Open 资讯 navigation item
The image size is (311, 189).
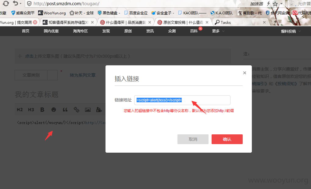click(x=150, y=31)
